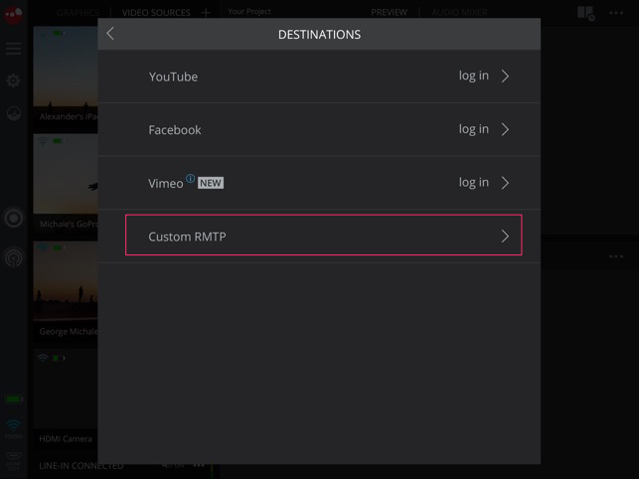The height and width of the screenshot is (479, 639).
Task: Select the Michale's GoPro source thumbnail
Action: [x=66, y=183]
